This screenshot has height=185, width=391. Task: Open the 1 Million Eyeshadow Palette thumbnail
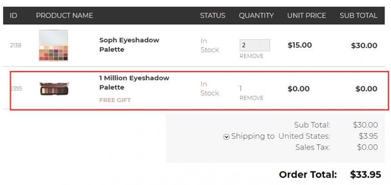point(54,88)
